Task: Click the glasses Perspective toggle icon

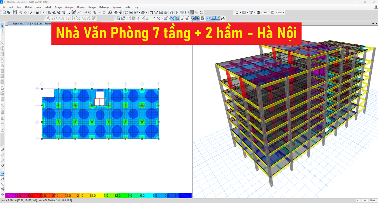Action: pyautogui.click(x=110, y=12)
